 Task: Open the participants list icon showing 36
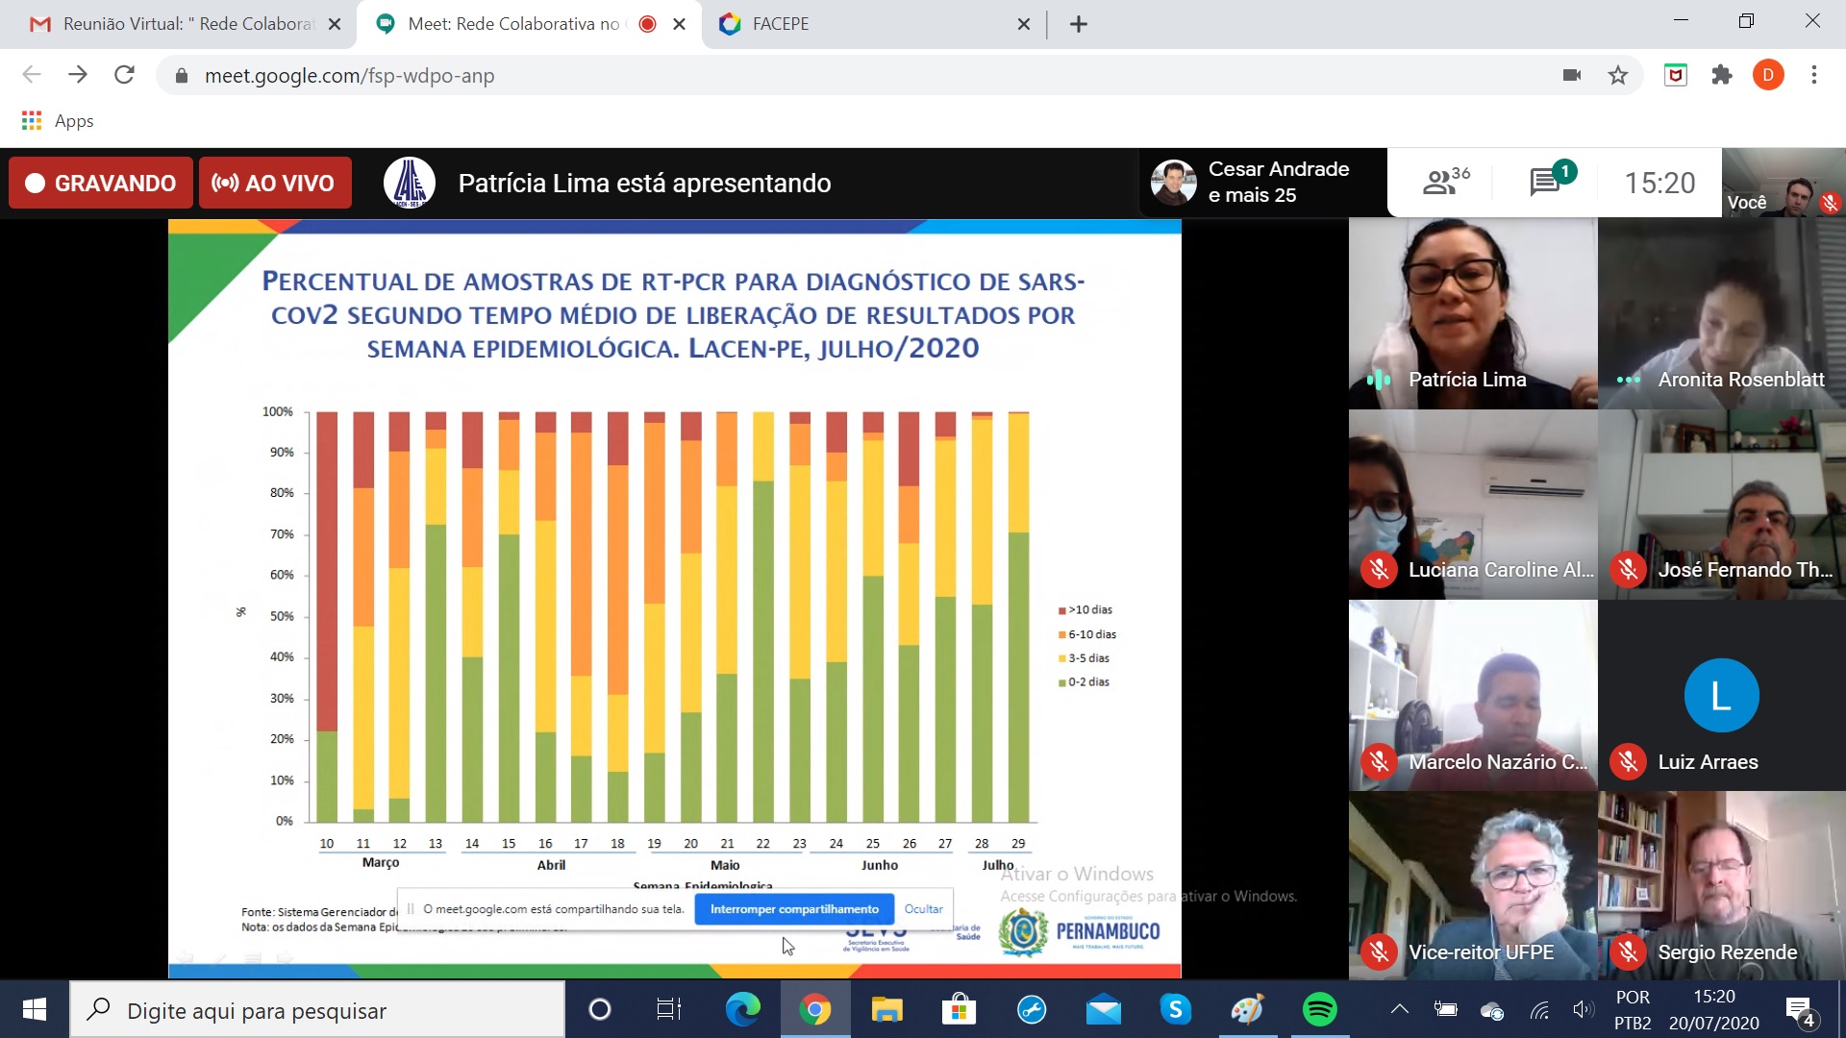(x=1446, y=181)
